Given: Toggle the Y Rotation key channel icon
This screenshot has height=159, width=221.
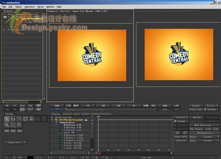Looking at the screenshot, I should pyautogui.click(x=60, y=138).
